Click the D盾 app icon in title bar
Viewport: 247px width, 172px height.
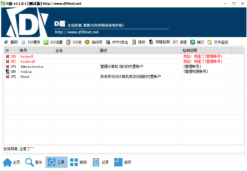3,3
